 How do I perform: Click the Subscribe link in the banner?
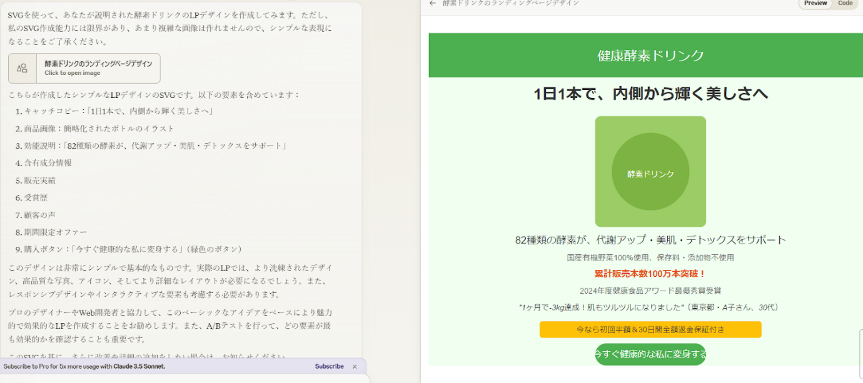[329, 367]
